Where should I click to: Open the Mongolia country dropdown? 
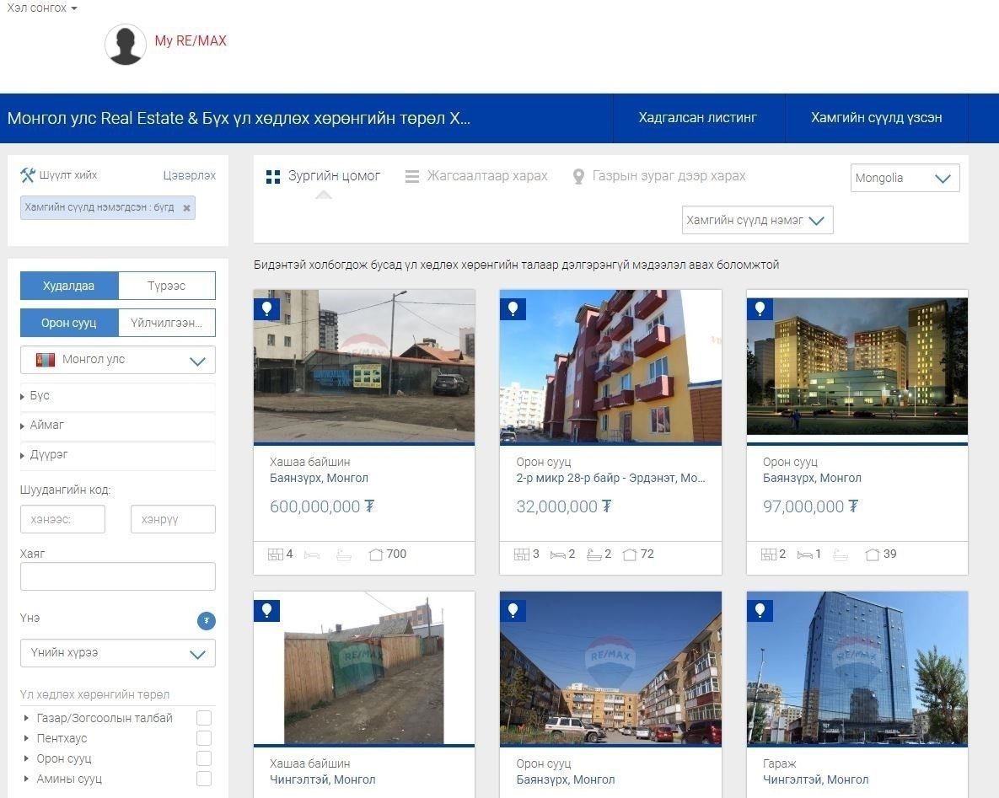click(905, 178)
